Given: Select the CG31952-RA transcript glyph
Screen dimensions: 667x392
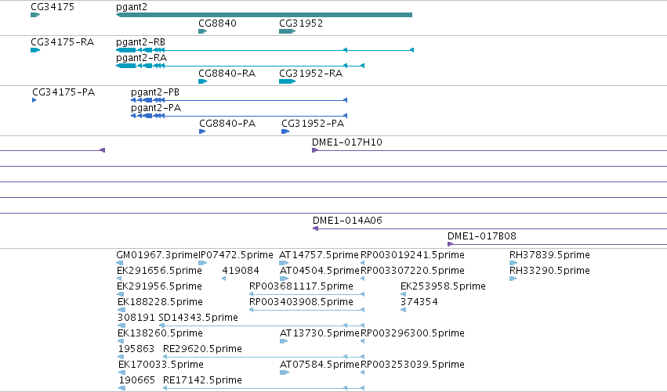Looking at the screenshot, I should pos(287,81).
